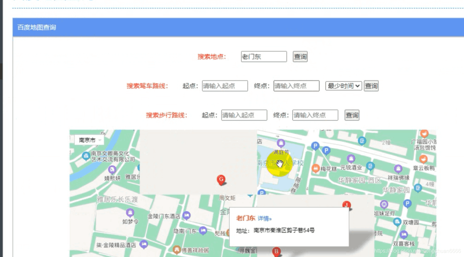Select the orange 章云板鸭 restaurant icon
Viewport: 464px width, 257px height.
pos(423,159)
